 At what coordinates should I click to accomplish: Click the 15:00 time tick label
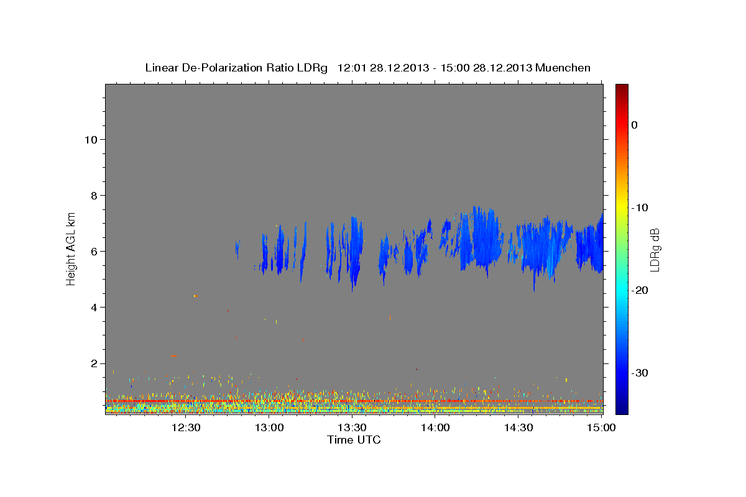601,427
